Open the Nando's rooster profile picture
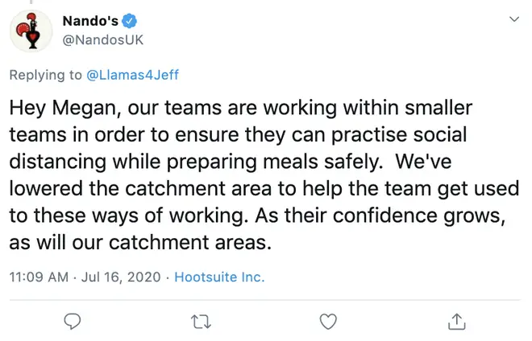The height and width of the screenshot is (341, 532). pos(31,31)
